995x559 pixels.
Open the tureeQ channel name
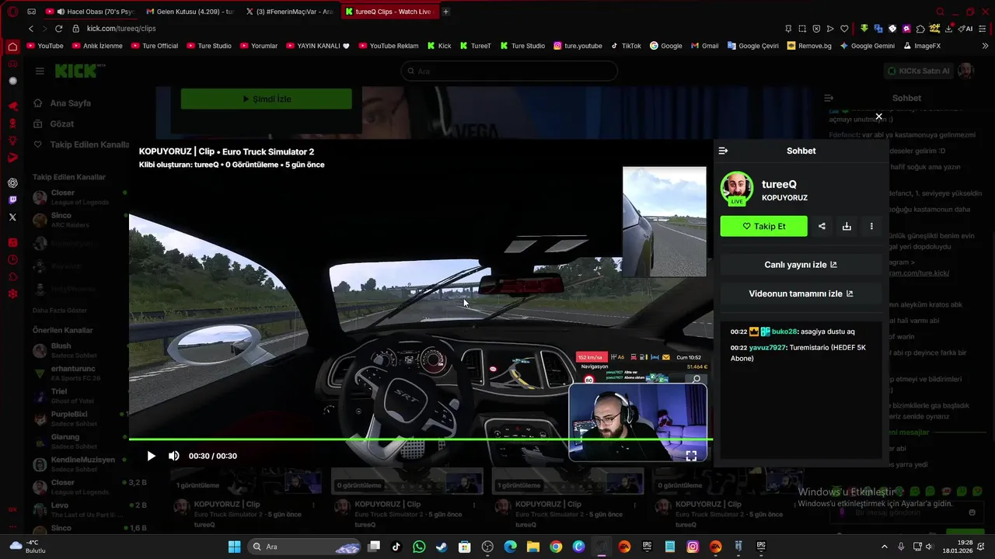pos(779,184)
